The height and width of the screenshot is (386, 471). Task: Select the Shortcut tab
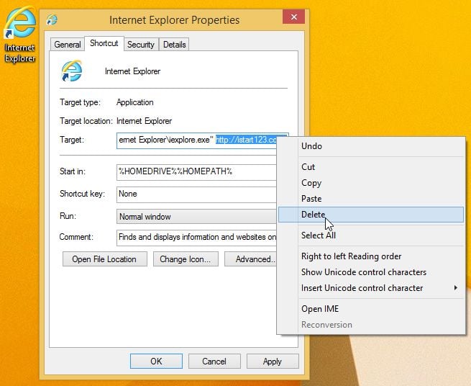(x=104, y=43)
